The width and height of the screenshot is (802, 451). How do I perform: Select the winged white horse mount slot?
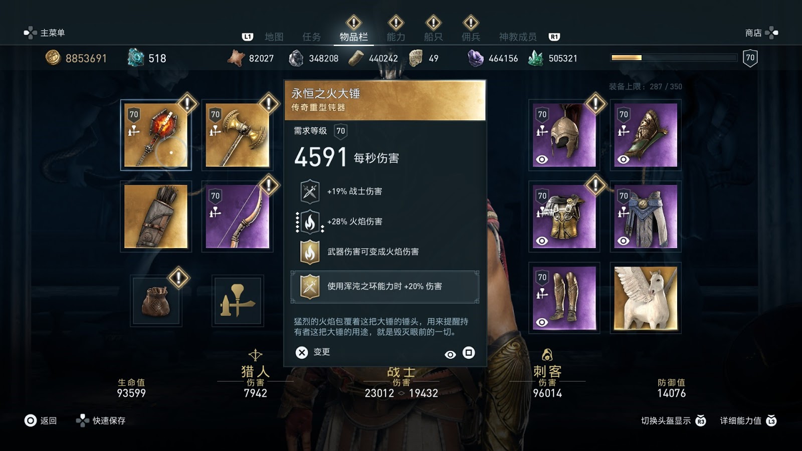pyautogui.click(x=646, y=298)
